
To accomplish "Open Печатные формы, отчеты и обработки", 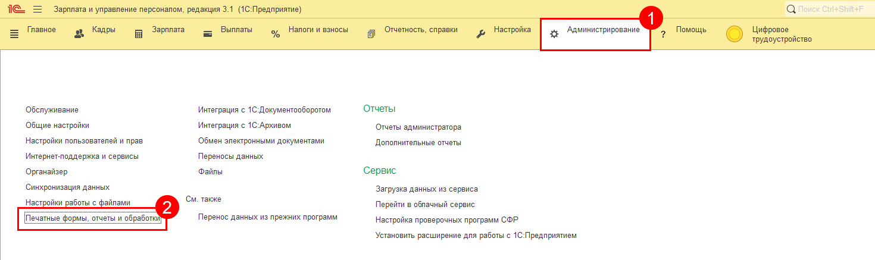I will pyautogui.click(x=93, y=218).
